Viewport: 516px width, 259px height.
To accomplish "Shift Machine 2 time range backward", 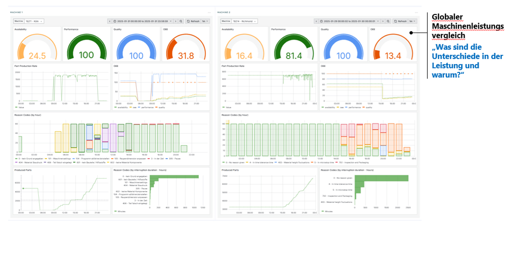I will (316, 21).
